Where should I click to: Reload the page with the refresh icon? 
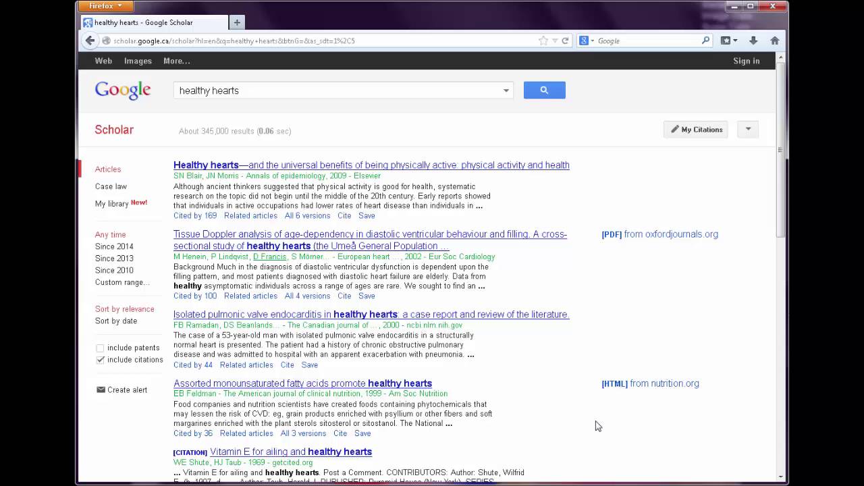[565, 40]
